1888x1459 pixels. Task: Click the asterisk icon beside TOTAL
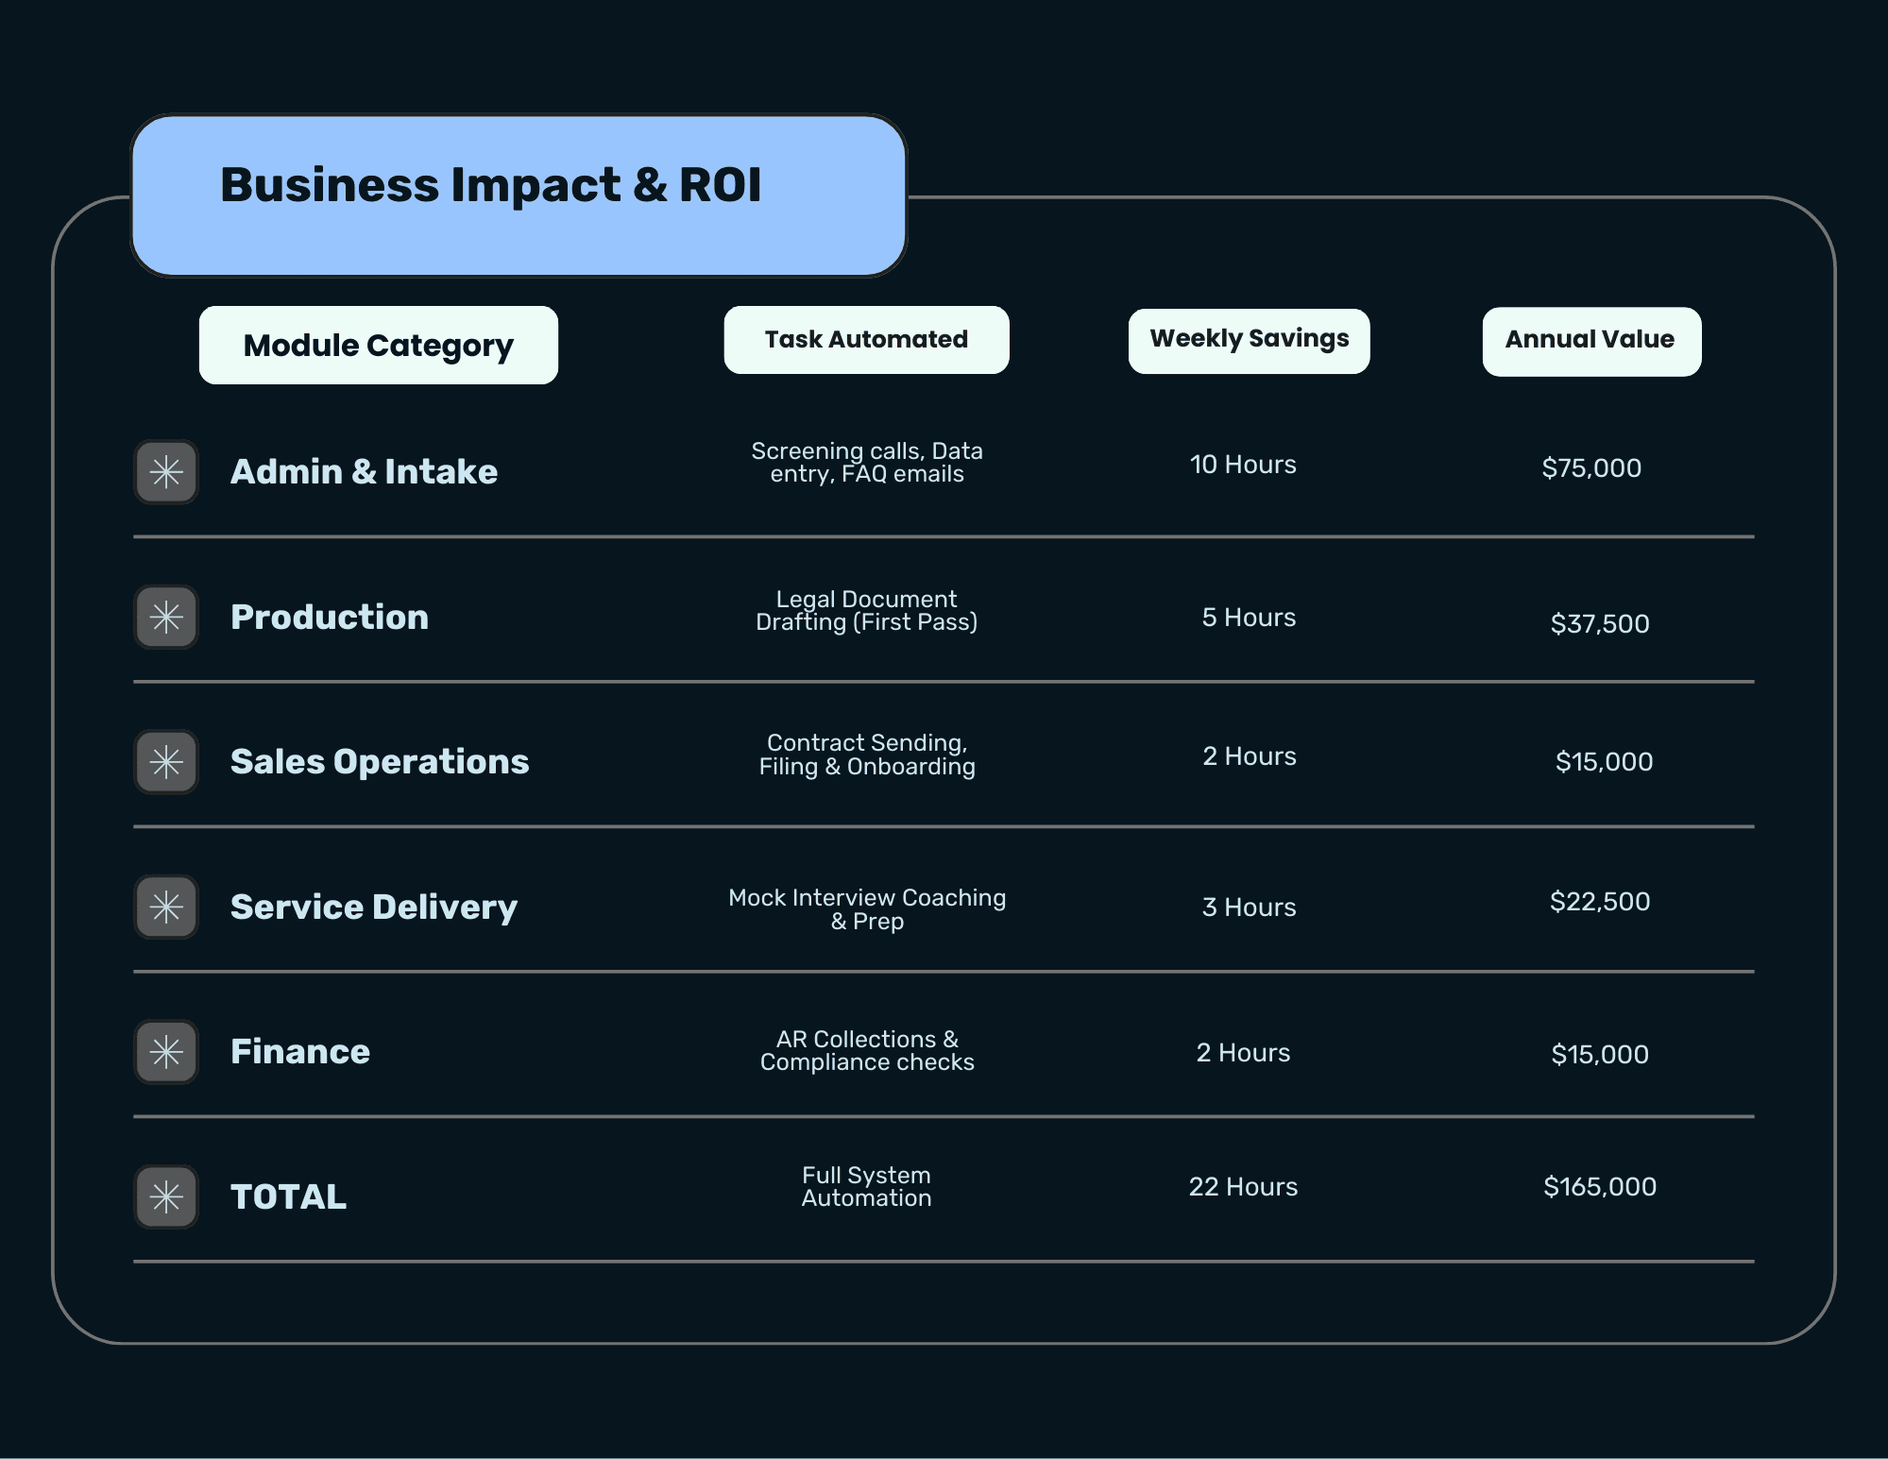click(166, 1196)
